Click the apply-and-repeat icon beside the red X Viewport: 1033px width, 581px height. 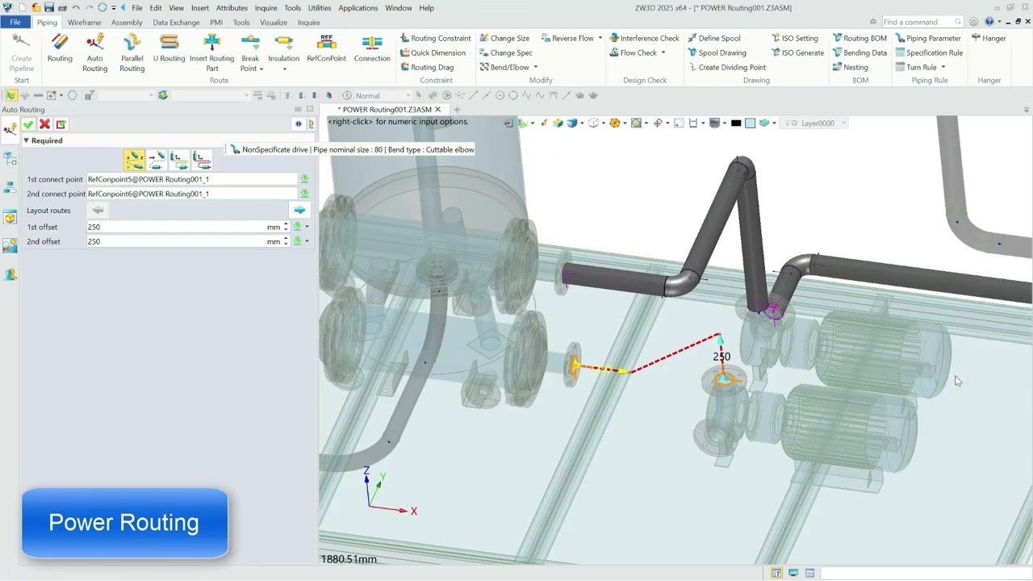coord(61,124)
